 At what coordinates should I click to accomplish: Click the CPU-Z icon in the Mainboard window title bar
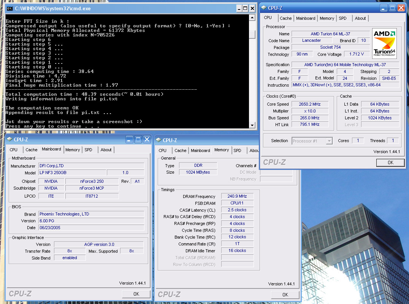pos(10,139)
